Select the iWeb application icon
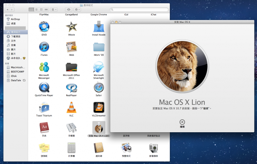 coord(71,47)
